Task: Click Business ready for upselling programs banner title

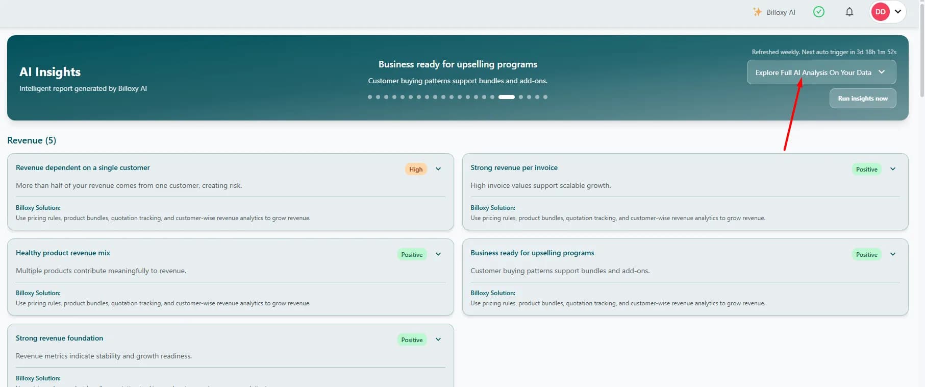Action: (x=458, y=64)
